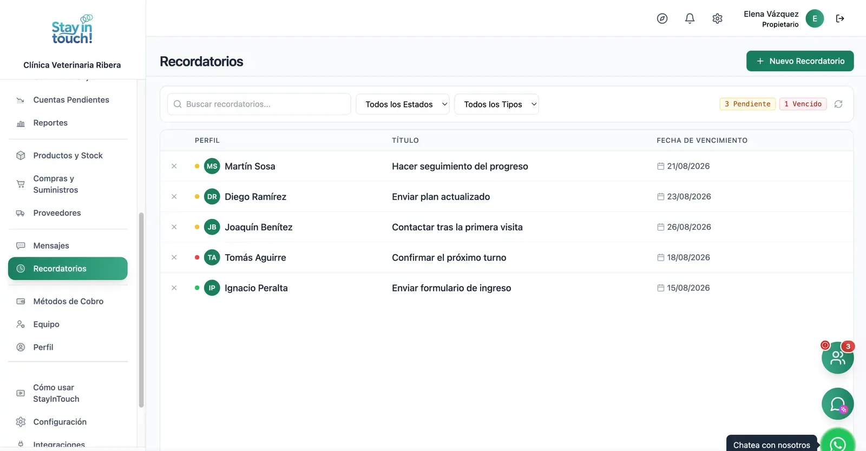Open the support chat bubble button
The width and height of the screenshot is (866, 451).
click(x=838, y=404)
